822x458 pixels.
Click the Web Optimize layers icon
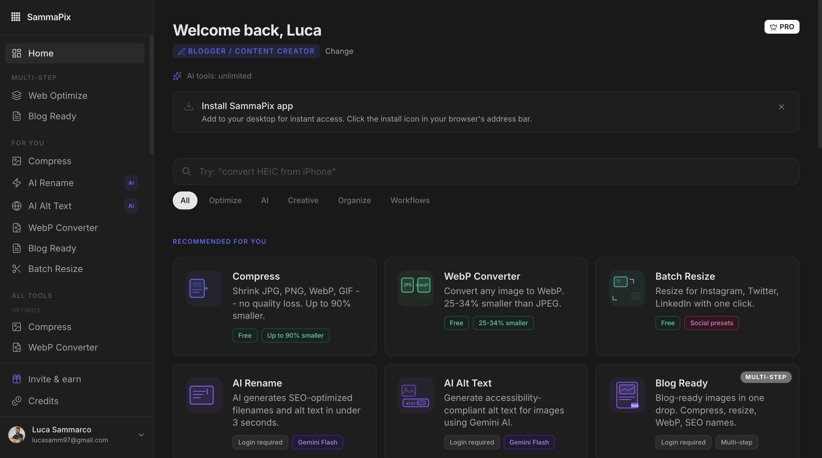(17, 96)
